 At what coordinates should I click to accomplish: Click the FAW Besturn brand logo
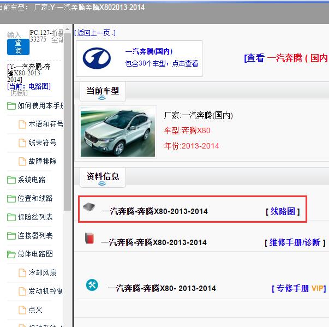click(x=97, y=58)
